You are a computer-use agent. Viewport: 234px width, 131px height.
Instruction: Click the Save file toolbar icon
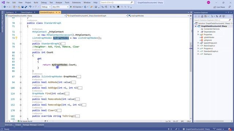click(22, 7)
